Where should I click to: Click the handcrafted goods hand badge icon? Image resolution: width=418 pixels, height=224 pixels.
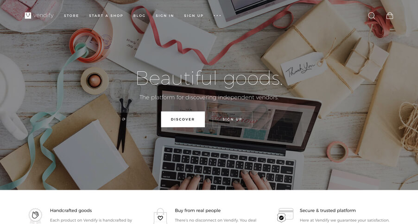pyautogui.click(x=35, y=215)
